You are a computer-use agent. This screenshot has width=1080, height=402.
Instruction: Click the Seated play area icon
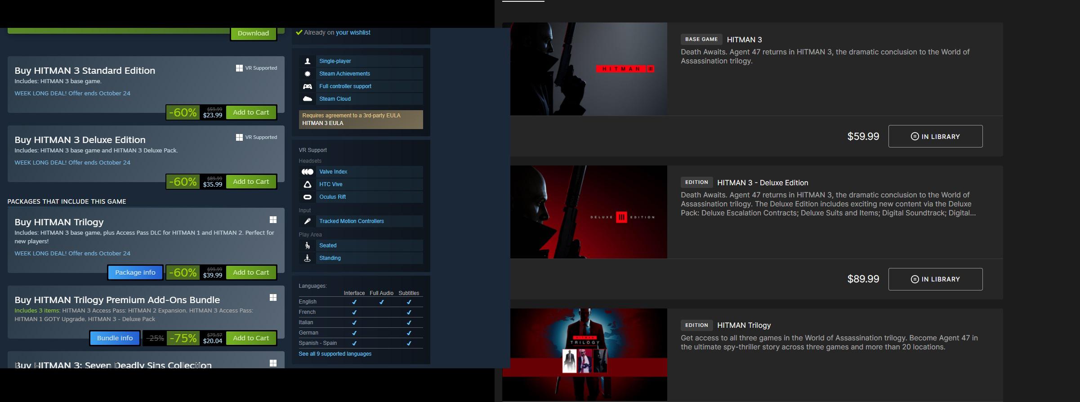(x=308, y=246)
